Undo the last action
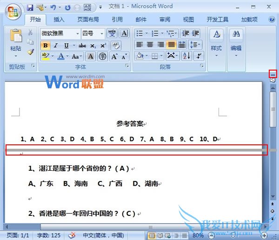 pos(53,7)
